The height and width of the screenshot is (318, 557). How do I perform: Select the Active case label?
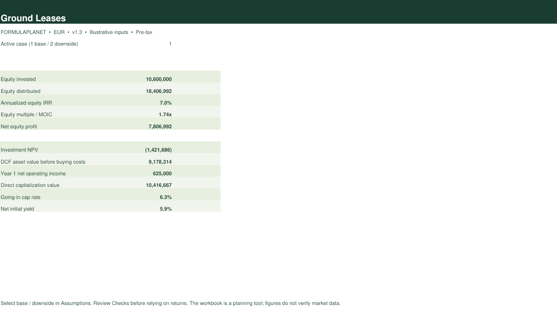[x=39, y=44]
